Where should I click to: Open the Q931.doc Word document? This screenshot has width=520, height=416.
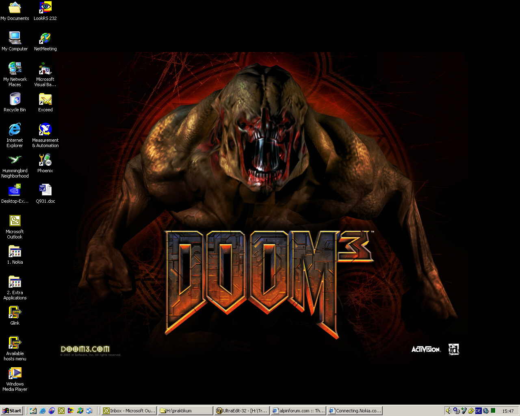point(45,190)
